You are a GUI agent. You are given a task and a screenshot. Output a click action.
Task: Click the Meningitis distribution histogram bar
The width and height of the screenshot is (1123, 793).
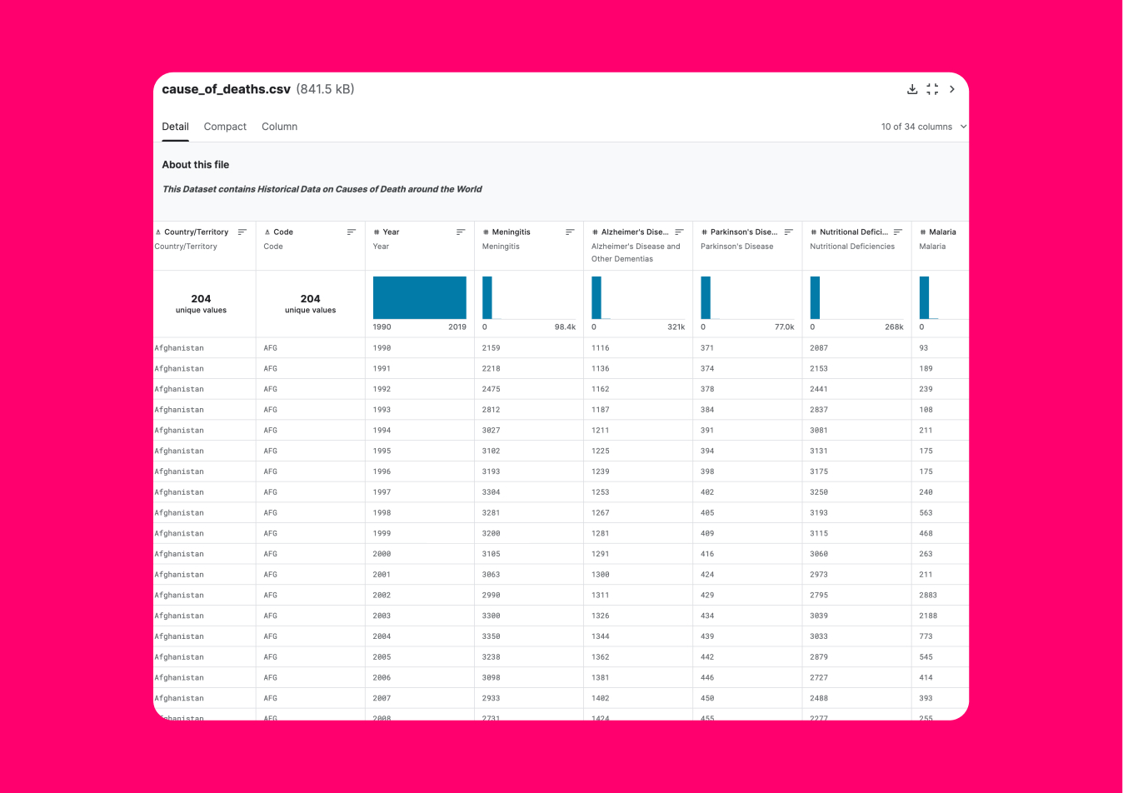[x=487, y=297]
